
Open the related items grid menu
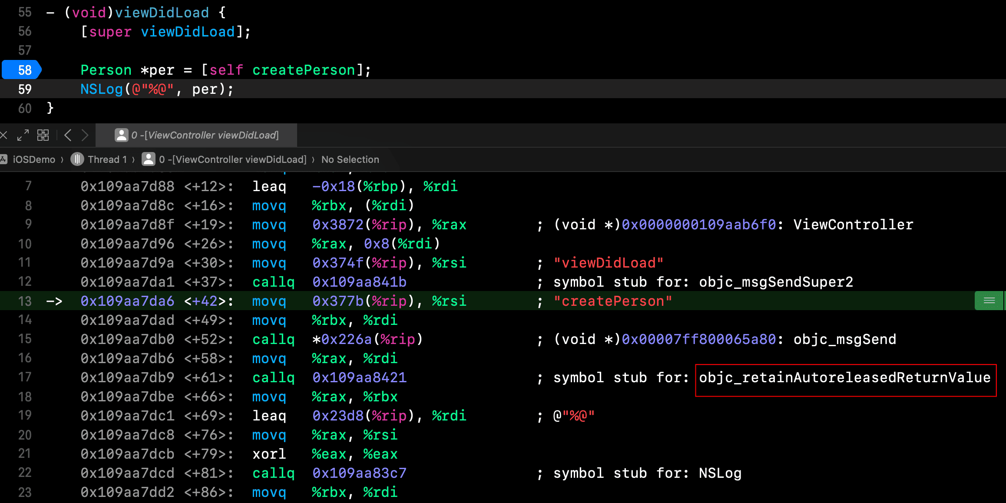[x=43, y=135]
